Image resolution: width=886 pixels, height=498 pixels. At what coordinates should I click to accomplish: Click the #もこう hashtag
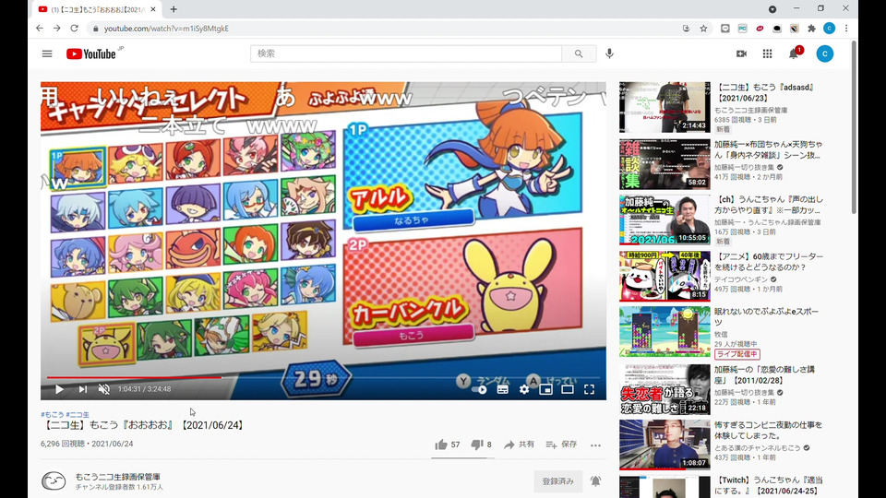point(52,414)
